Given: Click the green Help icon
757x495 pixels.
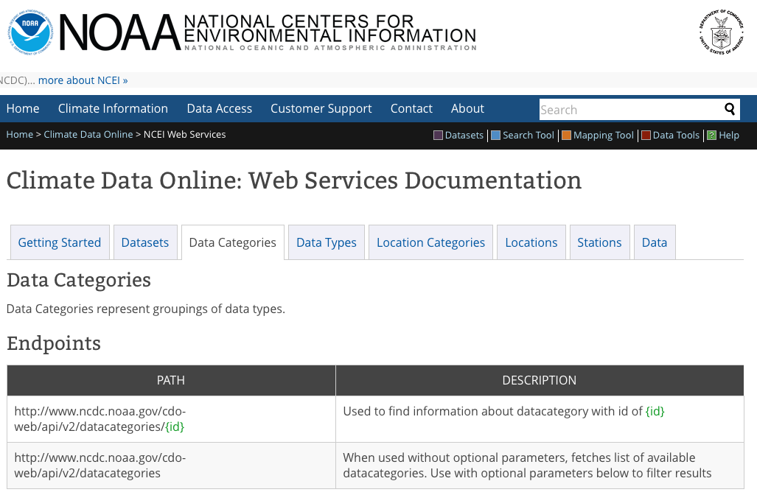Looking at the screenshot, I should pyautogui.click(x=711, y=136).
